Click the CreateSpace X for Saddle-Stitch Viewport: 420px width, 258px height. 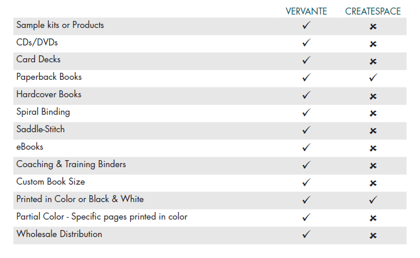tap(373, 131)
